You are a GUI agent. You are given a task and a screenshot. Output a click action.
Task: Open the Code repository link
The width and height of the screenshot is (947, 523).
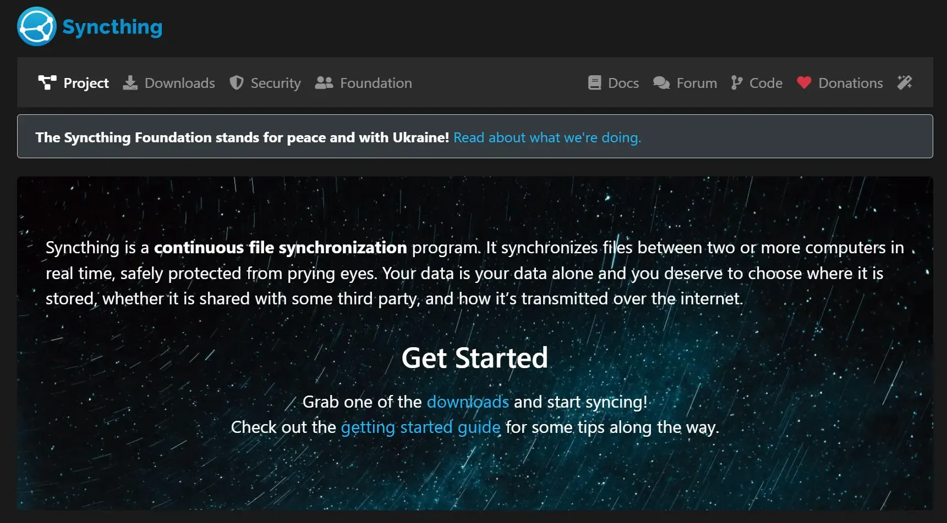[765, 83]
